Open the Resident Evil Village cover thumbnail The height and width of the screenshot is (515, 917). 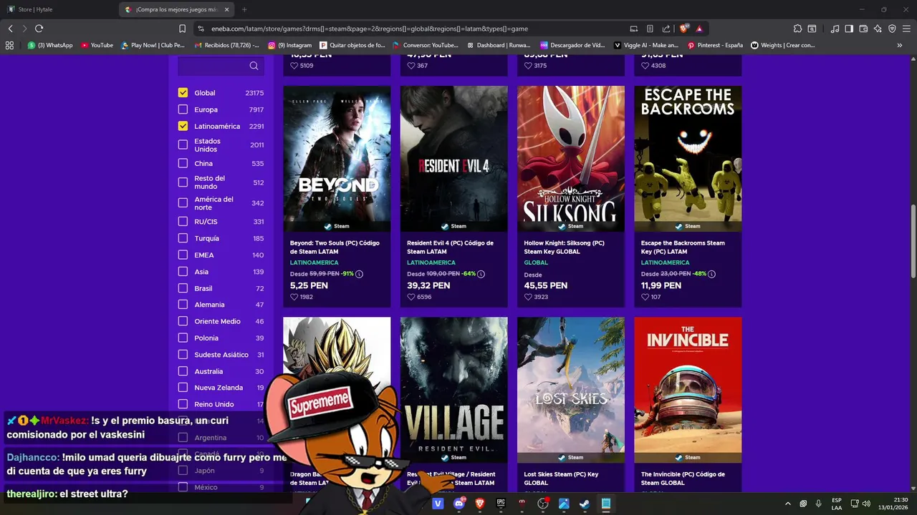453,390
